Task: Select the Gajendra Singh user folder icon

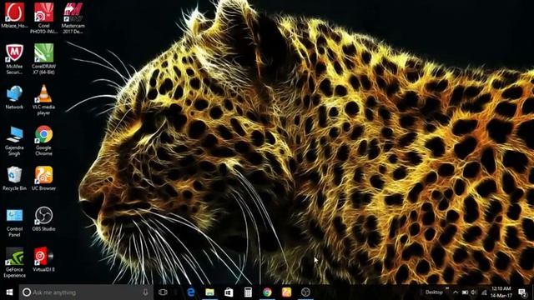Action: [x=14, y=141]
